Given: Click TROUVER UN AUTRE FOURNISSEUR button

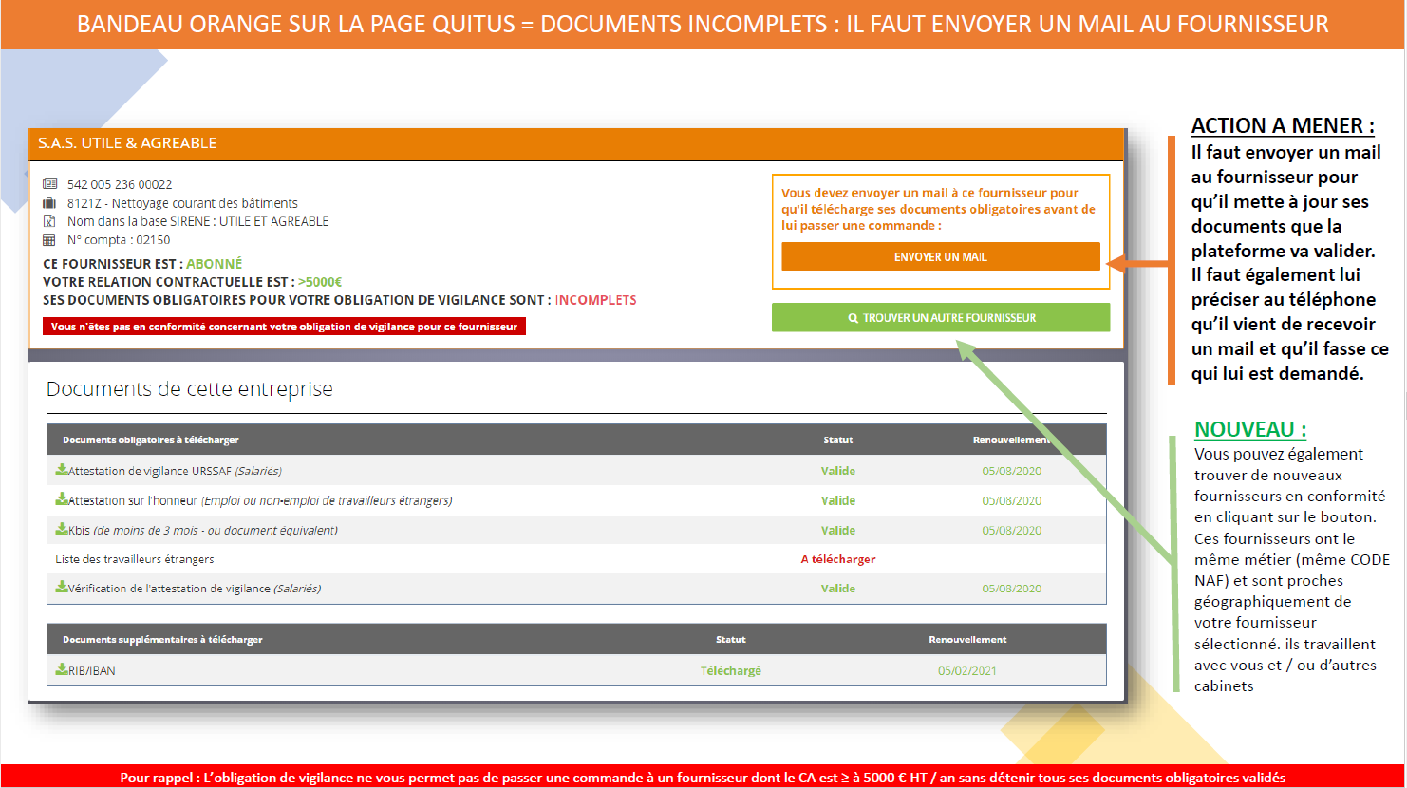Looking at the screenshot, I should click(x=940, y=318).
